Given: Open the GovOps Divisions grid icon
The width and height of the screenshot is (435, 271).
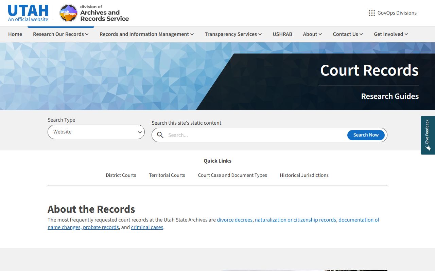Looking at the screenshot, I should (x=372, y=13).
